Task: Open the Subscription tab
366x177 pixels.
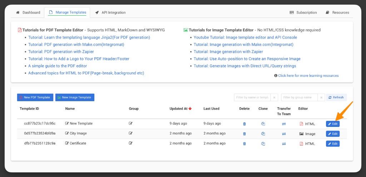Action: click(303, 13)
